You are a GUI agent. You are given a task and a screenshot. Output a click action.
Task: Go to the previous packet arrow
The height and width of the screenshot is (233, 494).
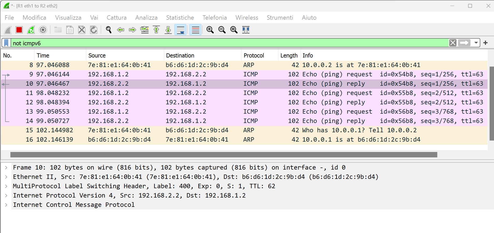coord(121,30)
